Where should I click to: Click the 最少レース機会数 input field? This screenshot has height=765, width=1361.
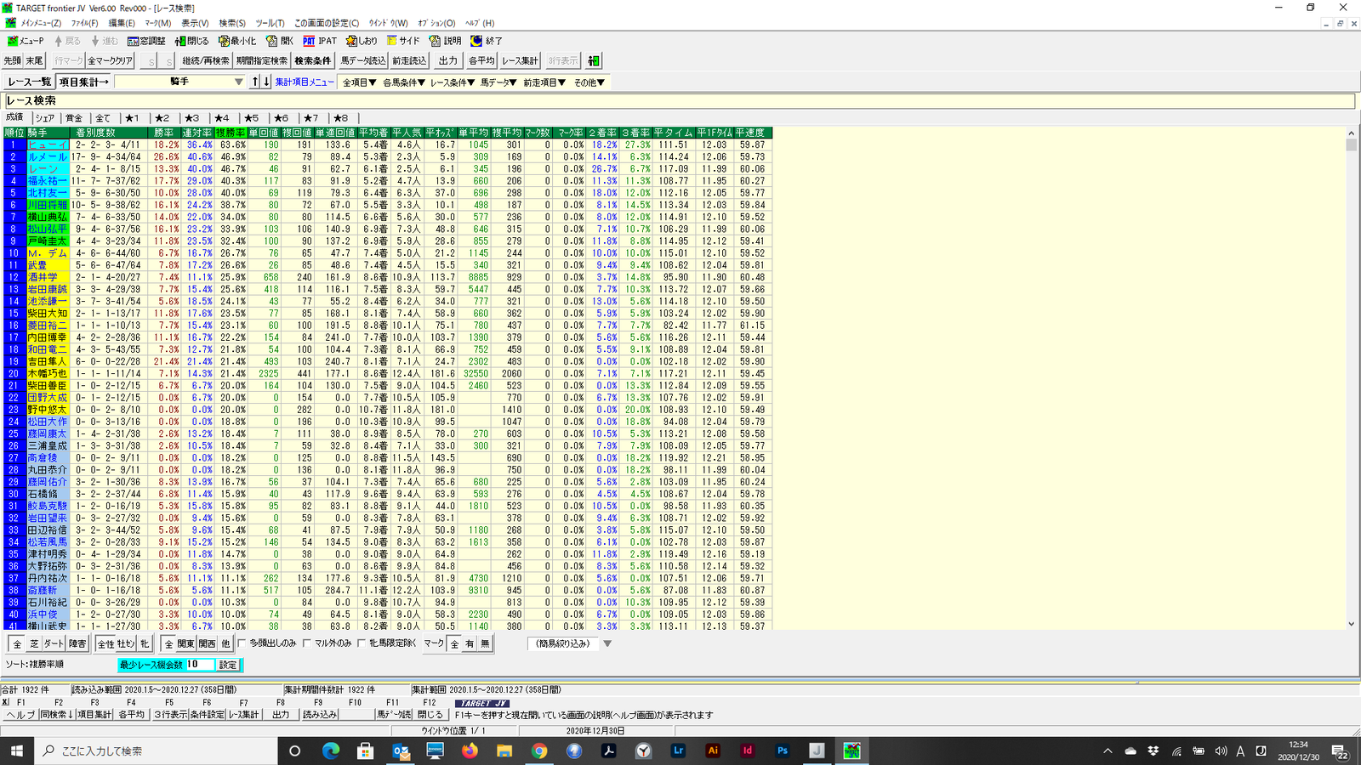[200, 665]
